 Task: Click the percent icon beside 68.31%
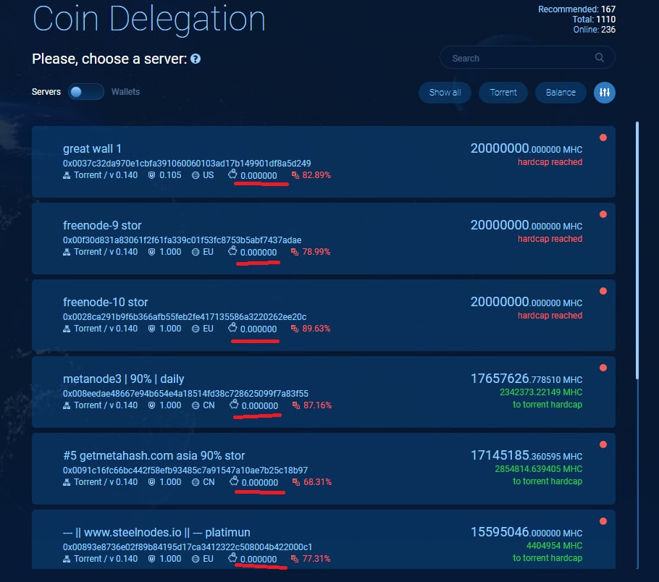coord(296,482)
